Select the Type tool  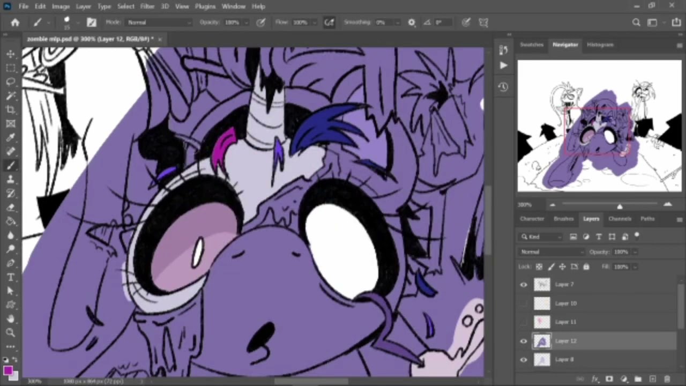(x=11, y=277)
